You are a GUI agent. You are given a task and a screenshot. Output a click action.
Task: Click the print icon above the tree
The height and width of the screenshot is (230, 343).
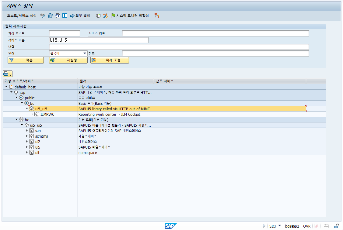[x=6, y=74]
